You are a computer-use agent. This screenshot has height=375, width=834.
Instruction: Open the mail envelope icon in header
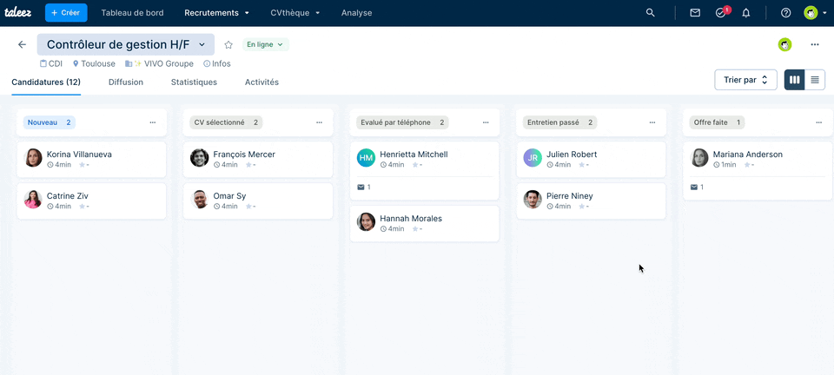pos(695,13)
